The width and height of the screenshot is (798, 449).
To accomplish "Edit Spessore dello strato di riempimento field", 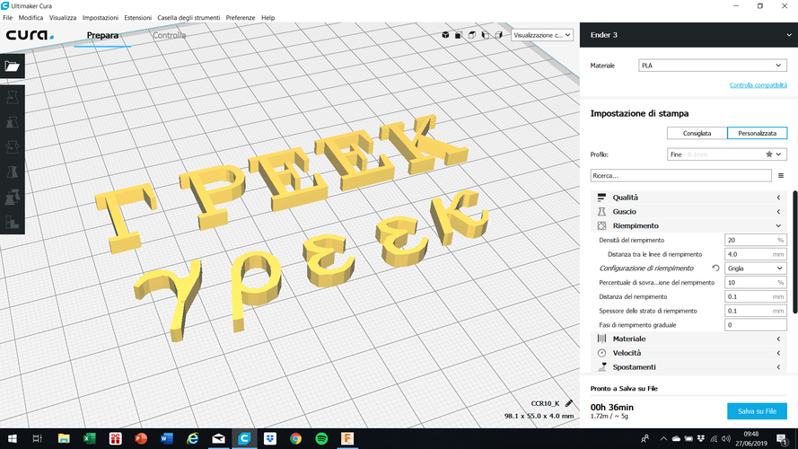I will click(755, 311).
